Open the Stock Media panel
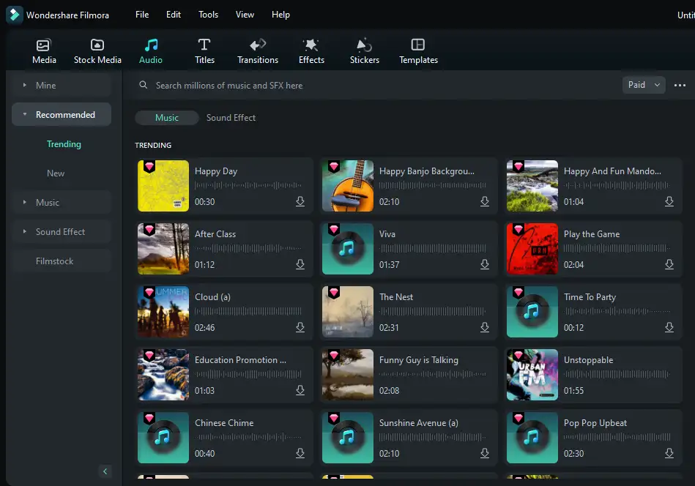695x486 pixels. point(97,51)
